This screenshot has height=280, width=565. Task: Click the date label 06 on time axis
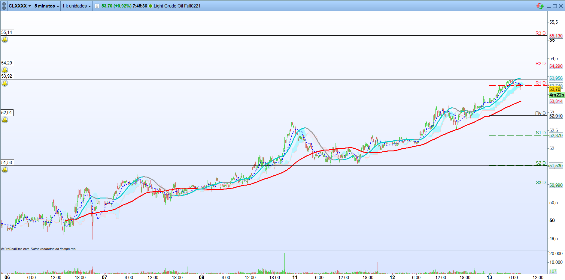click(x=7, y=277)
